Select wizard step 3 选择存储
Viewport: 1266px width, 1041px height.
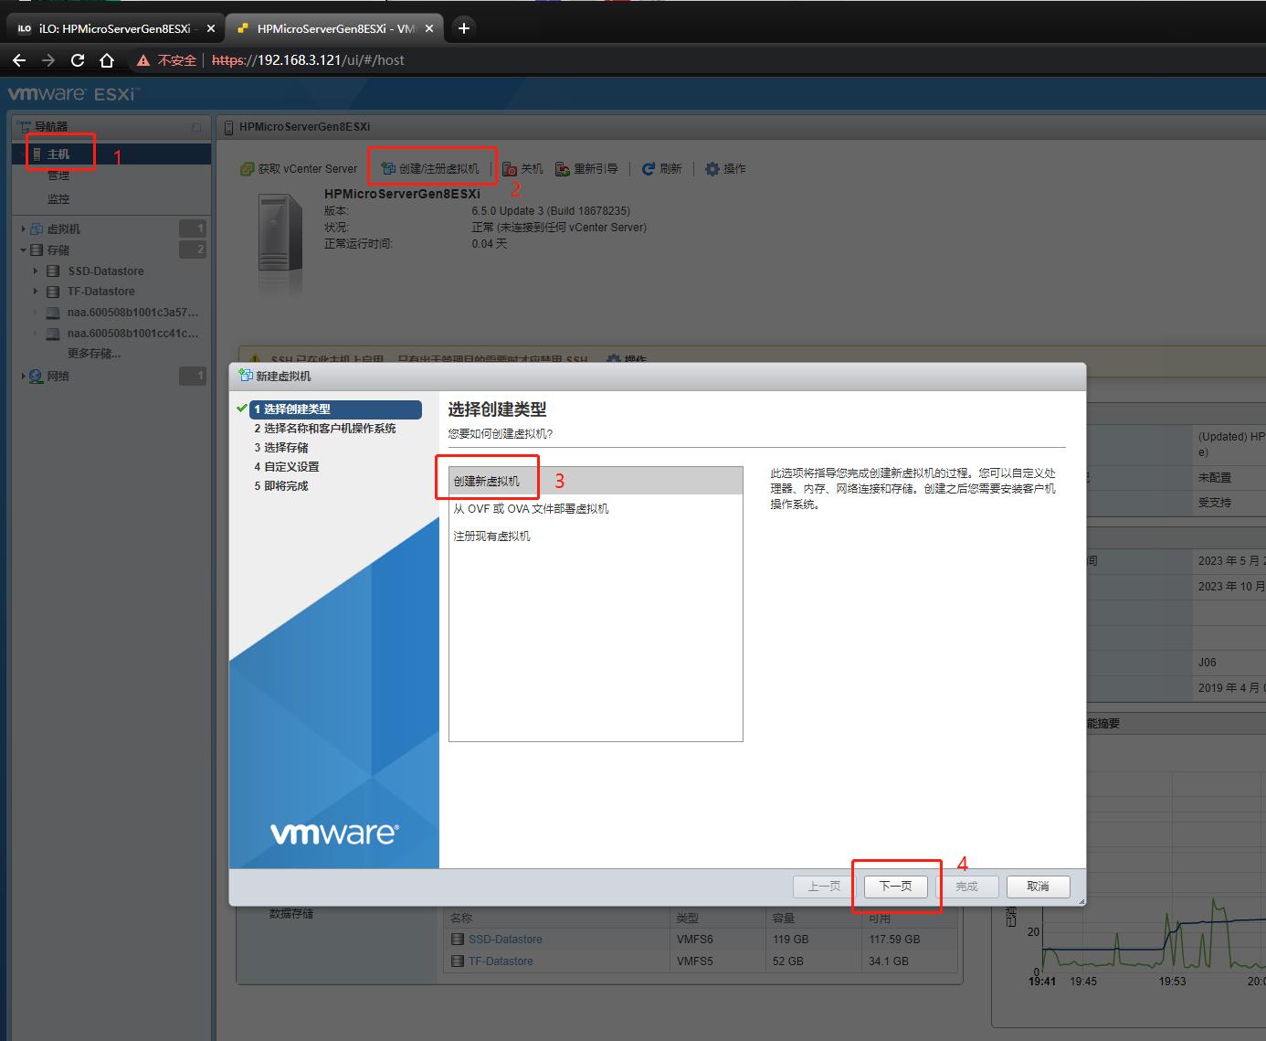click(281, 448)
